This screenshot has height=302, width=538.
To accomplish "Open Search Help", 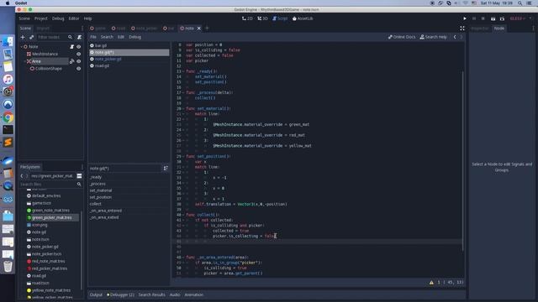I will [434, 37].
